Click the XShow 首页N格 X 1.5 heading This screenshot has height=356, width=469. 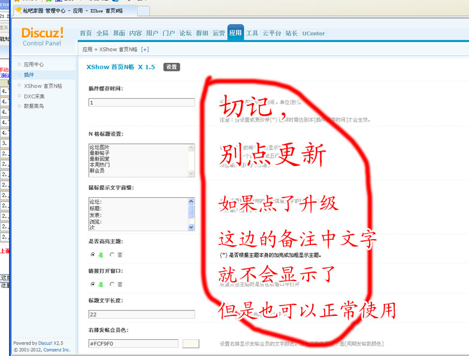121,67
